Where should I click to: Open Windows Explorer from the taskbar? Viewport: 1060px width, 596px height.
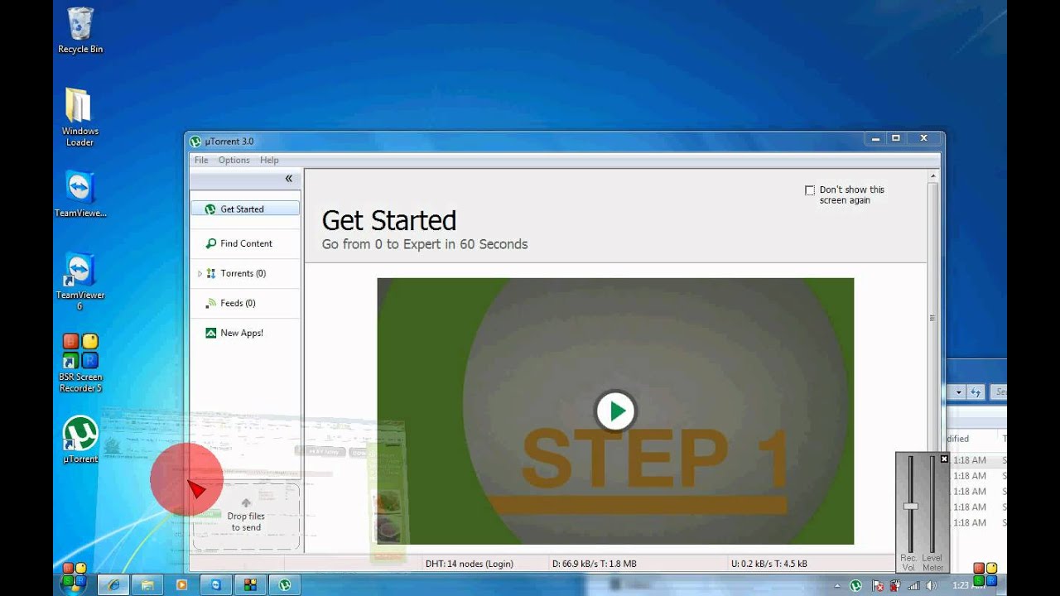147,584
